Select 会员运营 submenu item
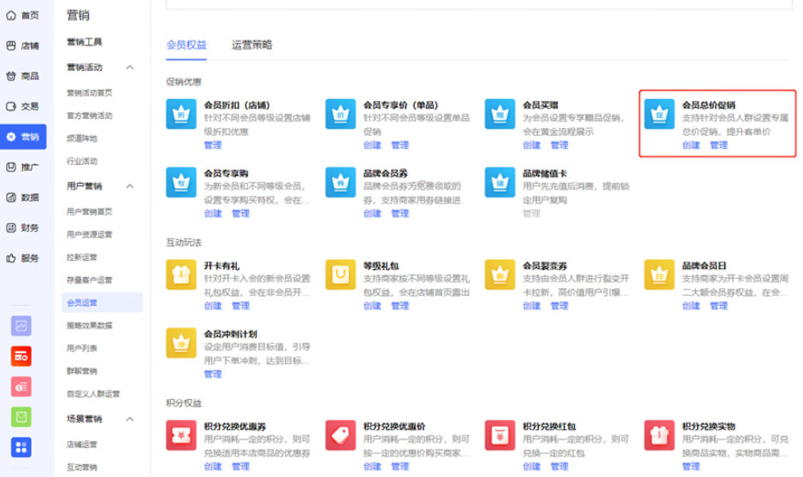This screenshot has height=477, width=803. pos(102,303)
